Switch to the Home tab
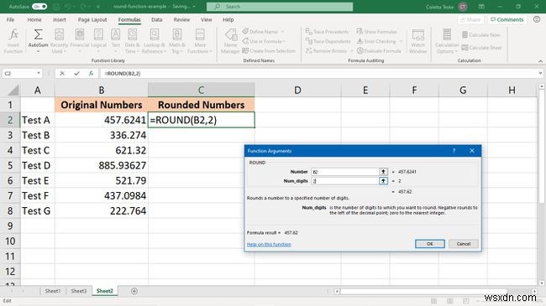 (x=34, y=20)
